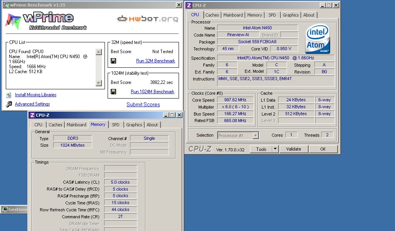Open the Processor #1 selection dropdown
Viewport: 395px width, 231px height.
(256, 136)
